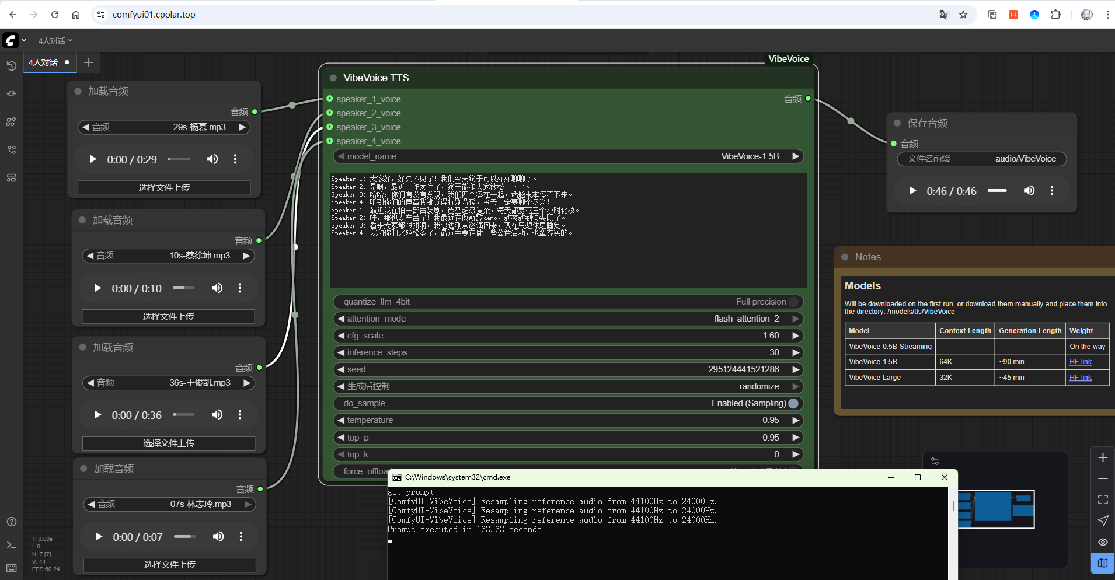Edit the seed value field
This screenshot has height=580, width=1115.
coord(568,369)
